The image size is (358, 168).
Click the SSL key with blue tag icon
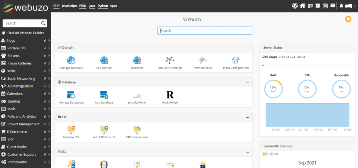(x=71, y=164)
